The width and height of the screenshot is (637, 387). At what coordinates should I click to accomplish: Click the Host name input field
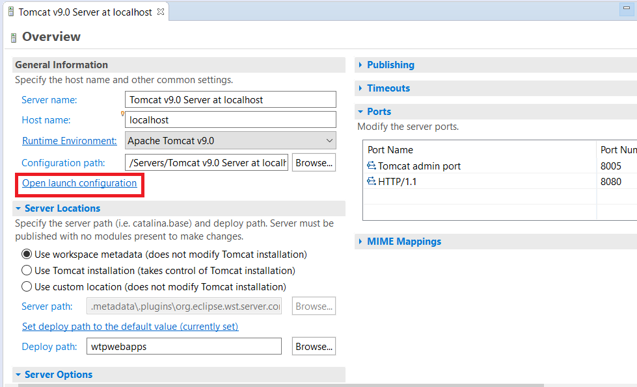(x=230, y=120)
